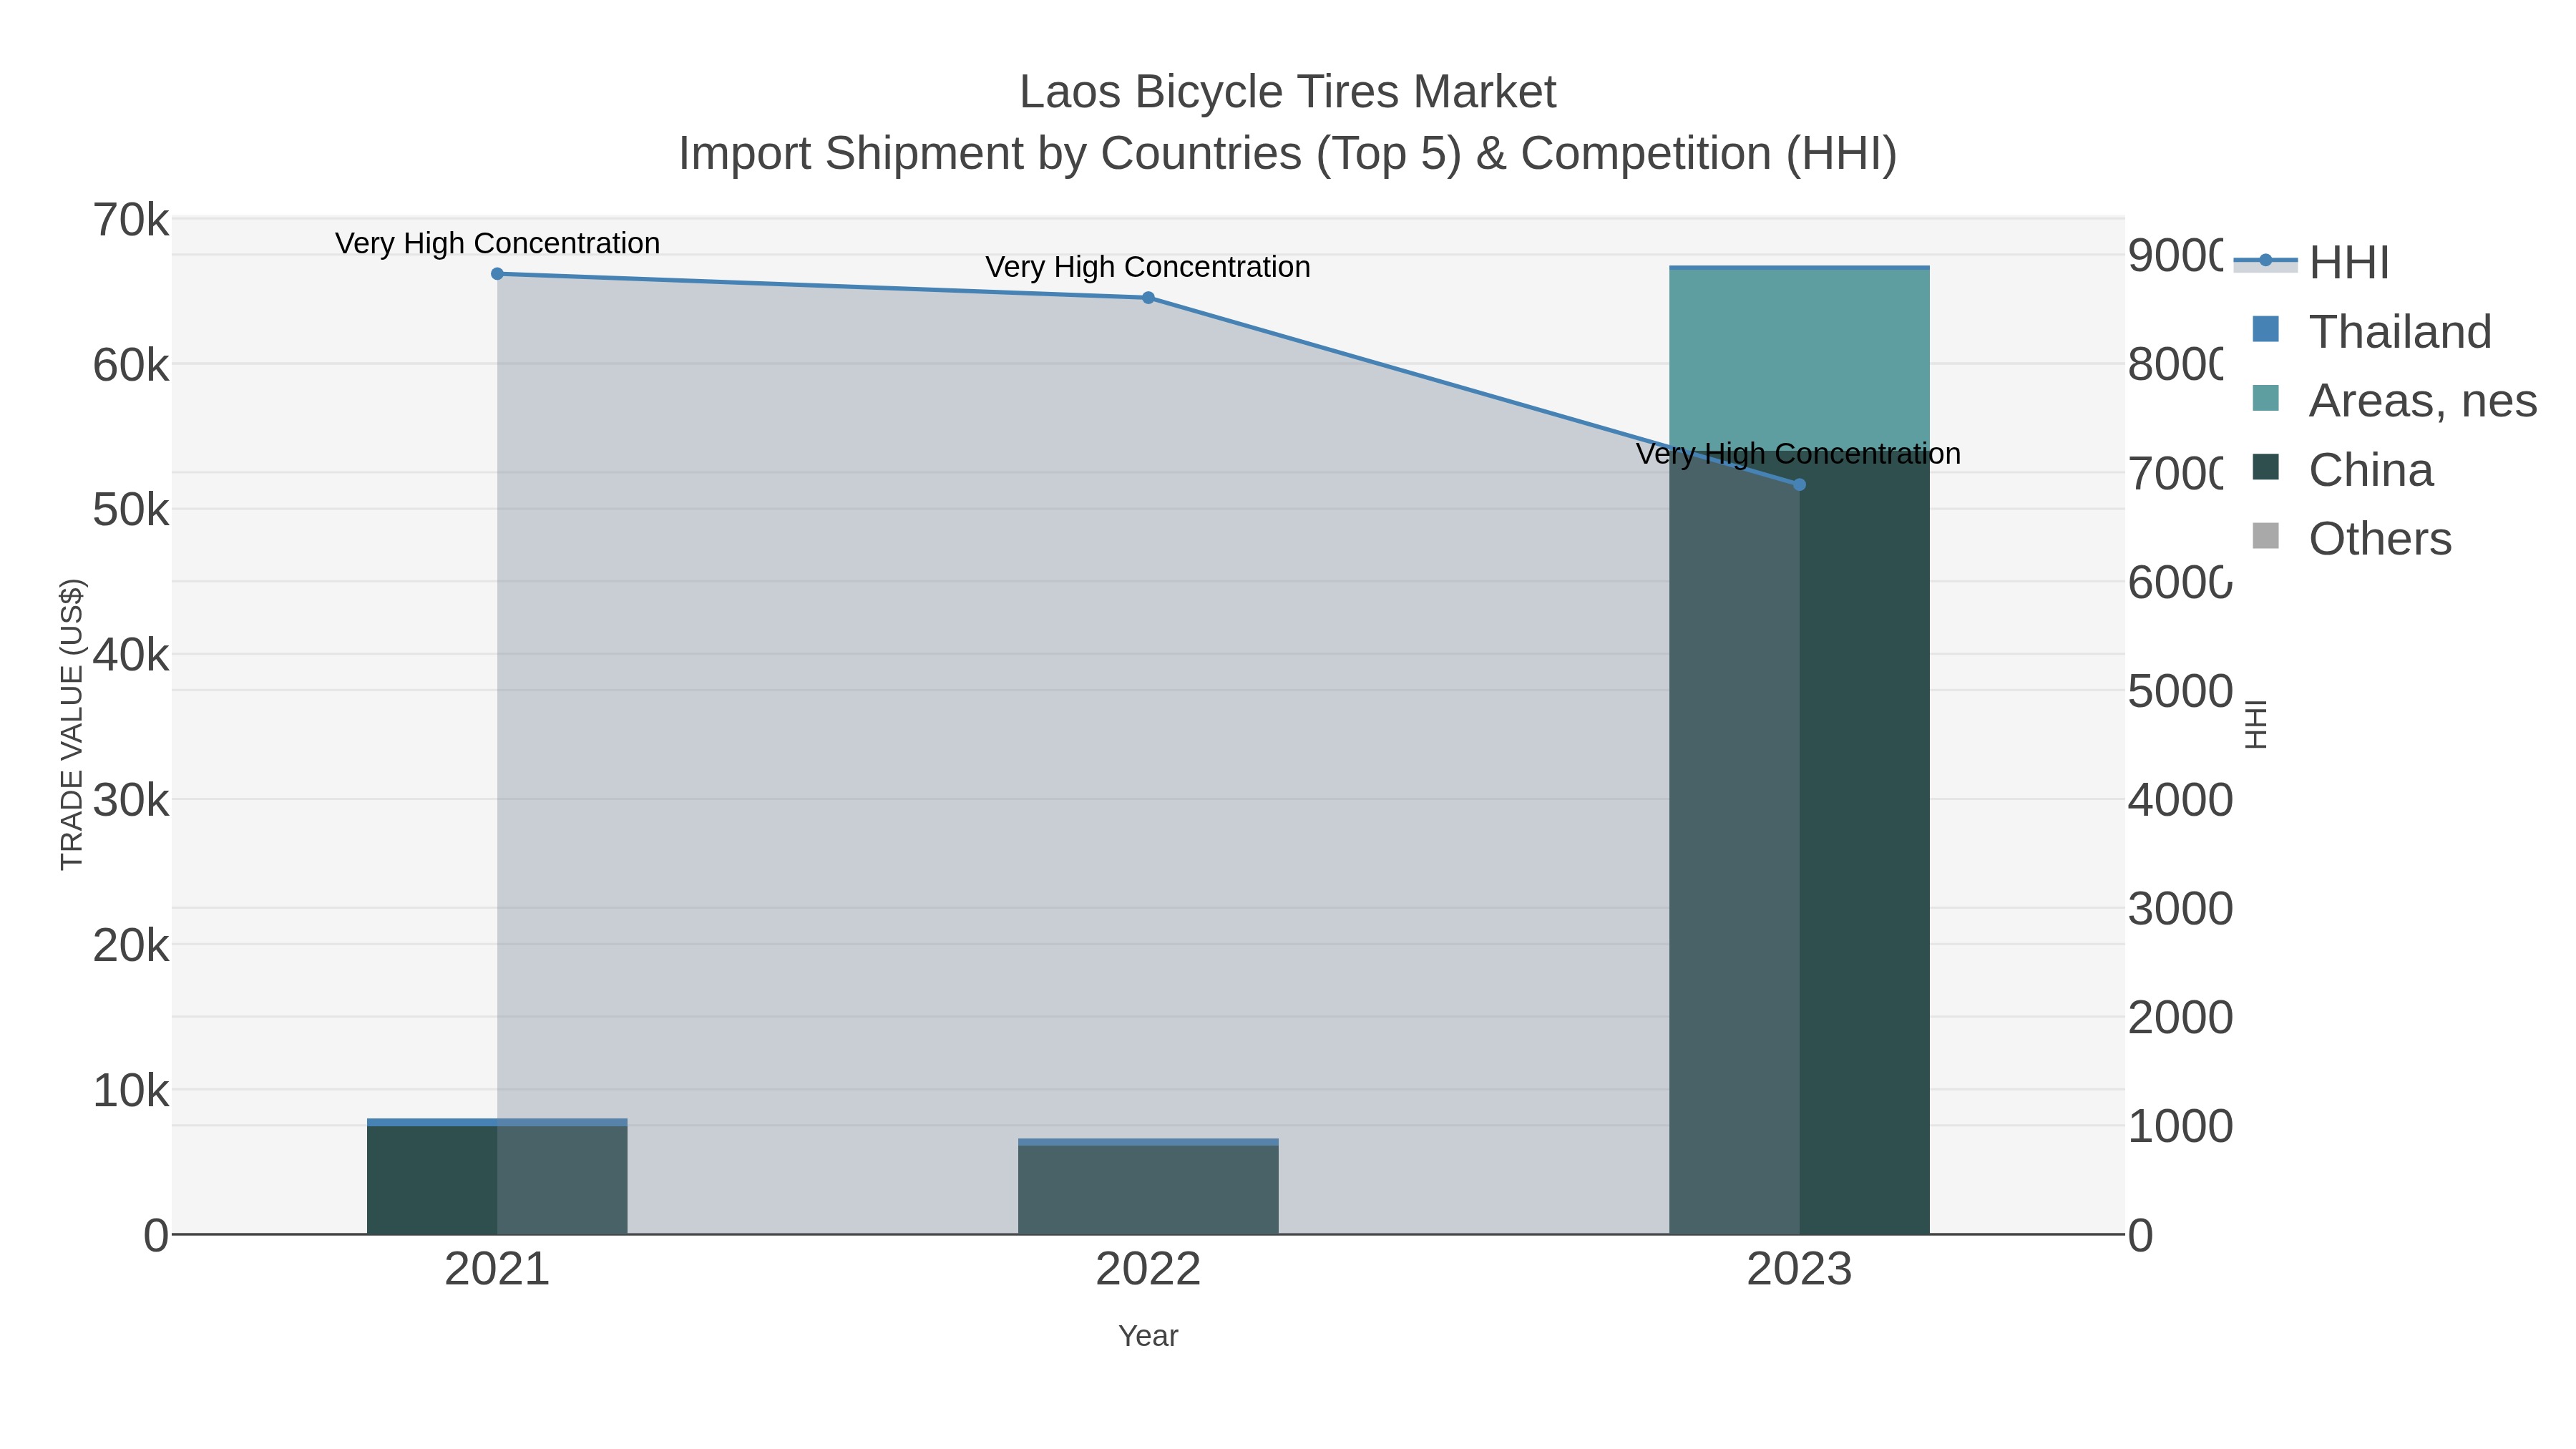Click the 2021 Thailand bar segment on top
2576x1449 pixels.
coord(497,1122)
